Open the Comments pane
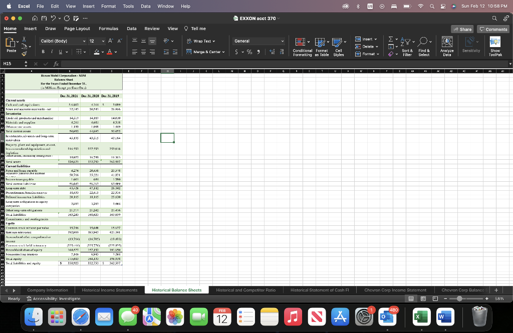Viewport: 513px width, 333px height. point(493,29)
